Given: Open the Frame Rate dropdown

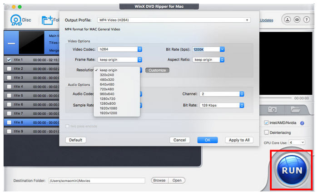Looking at the screenshot, I should click(x=120, y=59).
